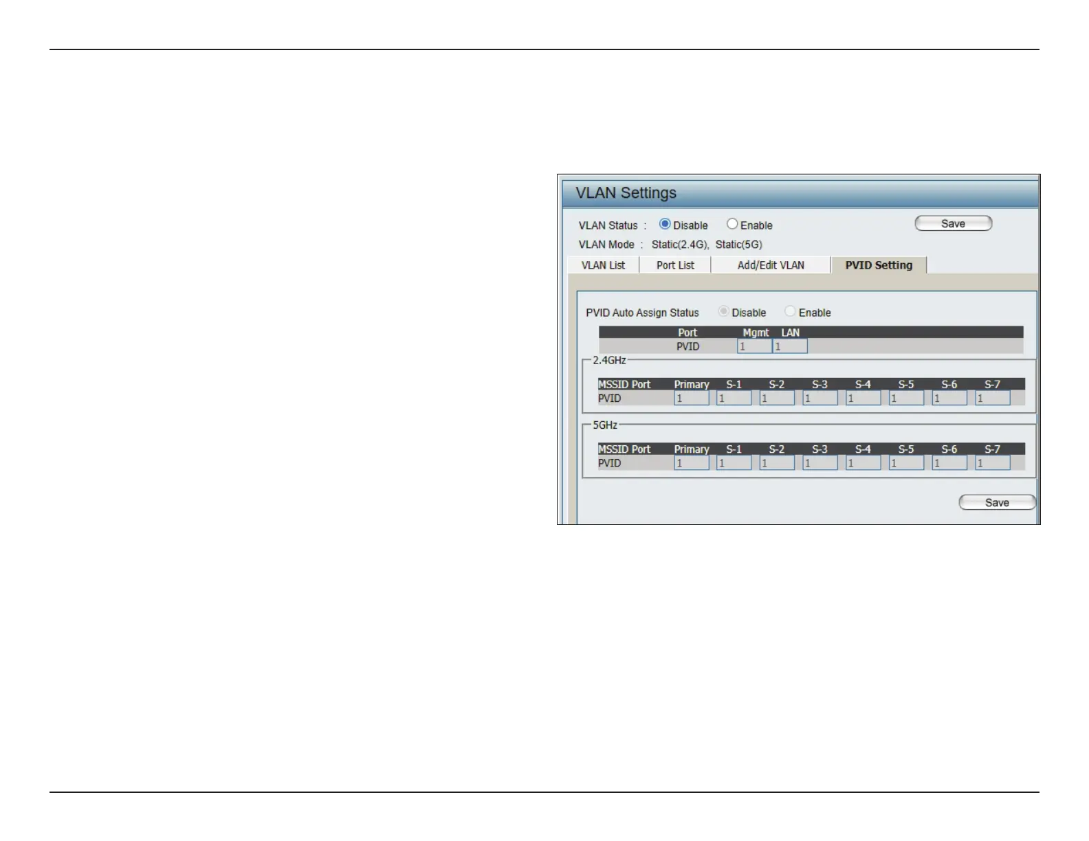The height and width of the screenshot is (841, 1089).
Task: Click 2.4GHz S-1 PVID field
Action: (x=734, y=398)
